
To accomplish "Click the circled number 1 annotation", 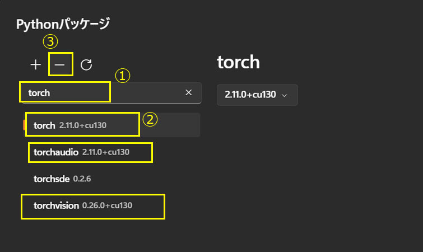I will tap(123, 76).
